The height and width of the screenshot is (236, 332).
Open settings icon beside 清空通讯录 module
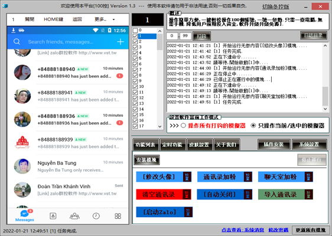pos(187,194)
